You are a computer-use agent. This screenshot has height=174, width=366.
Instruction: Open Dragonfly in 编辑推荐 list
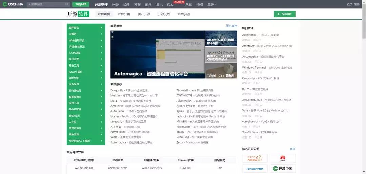pyautogui.click(x=129, y=90)
